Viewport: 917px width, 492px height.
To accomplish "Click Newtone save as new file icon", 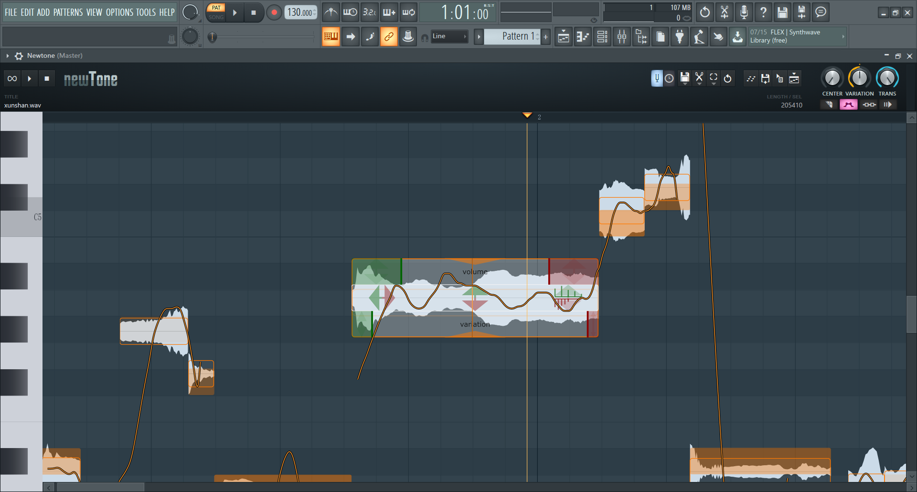I will [765, 78].
